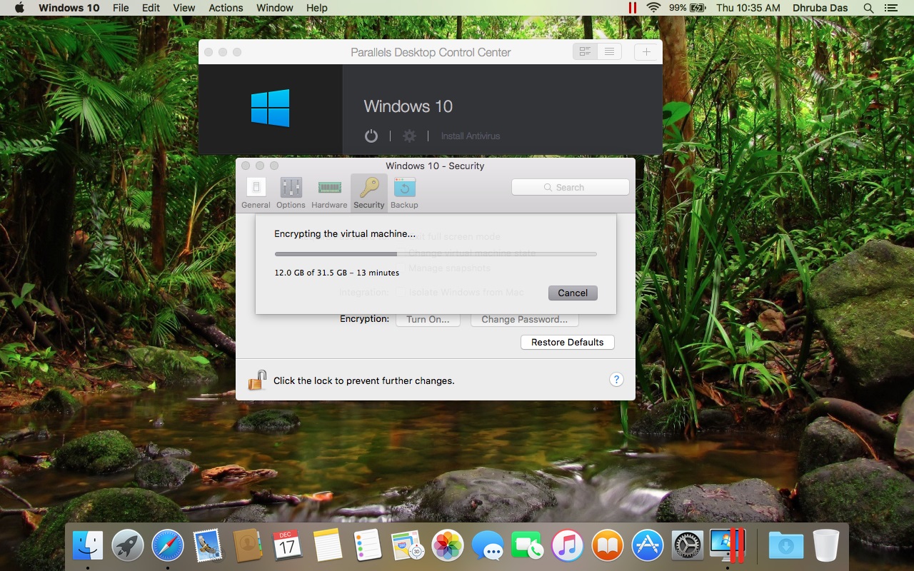Image resolution: width=914 pixels, height=571 pixels.
Task: Click the power icon for Windows 10 VM
Action: (x=371, y=136)
